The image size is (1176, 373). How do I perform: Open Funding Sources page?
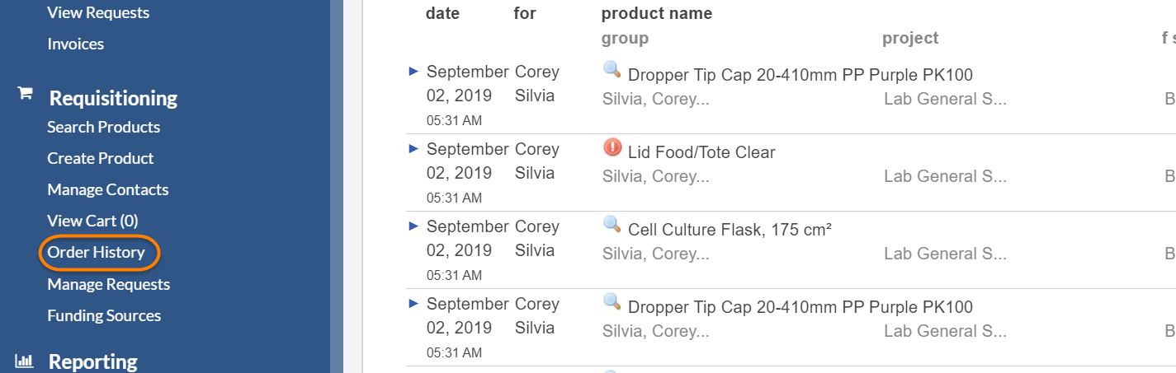pyautogui.click(x=104, y=315)
